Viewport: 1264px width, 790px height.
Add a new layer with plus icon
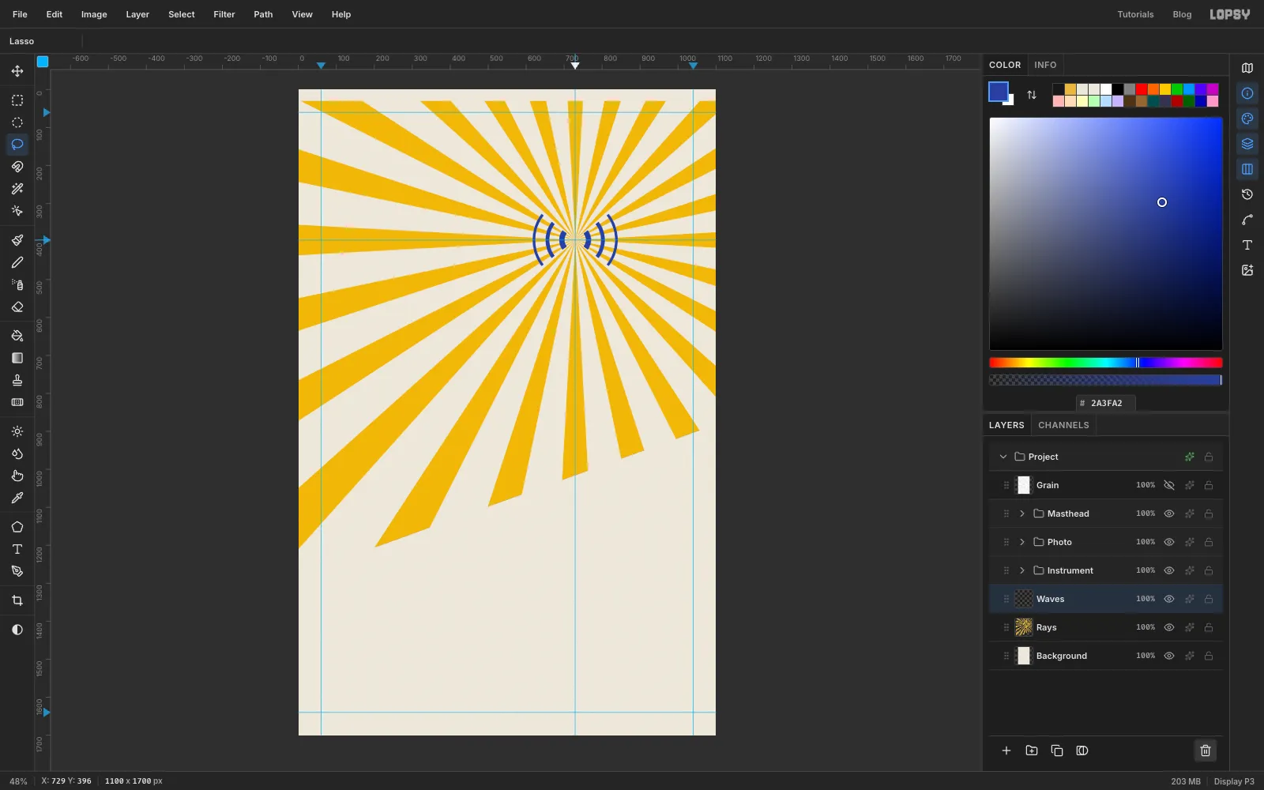pos(1006,750)
